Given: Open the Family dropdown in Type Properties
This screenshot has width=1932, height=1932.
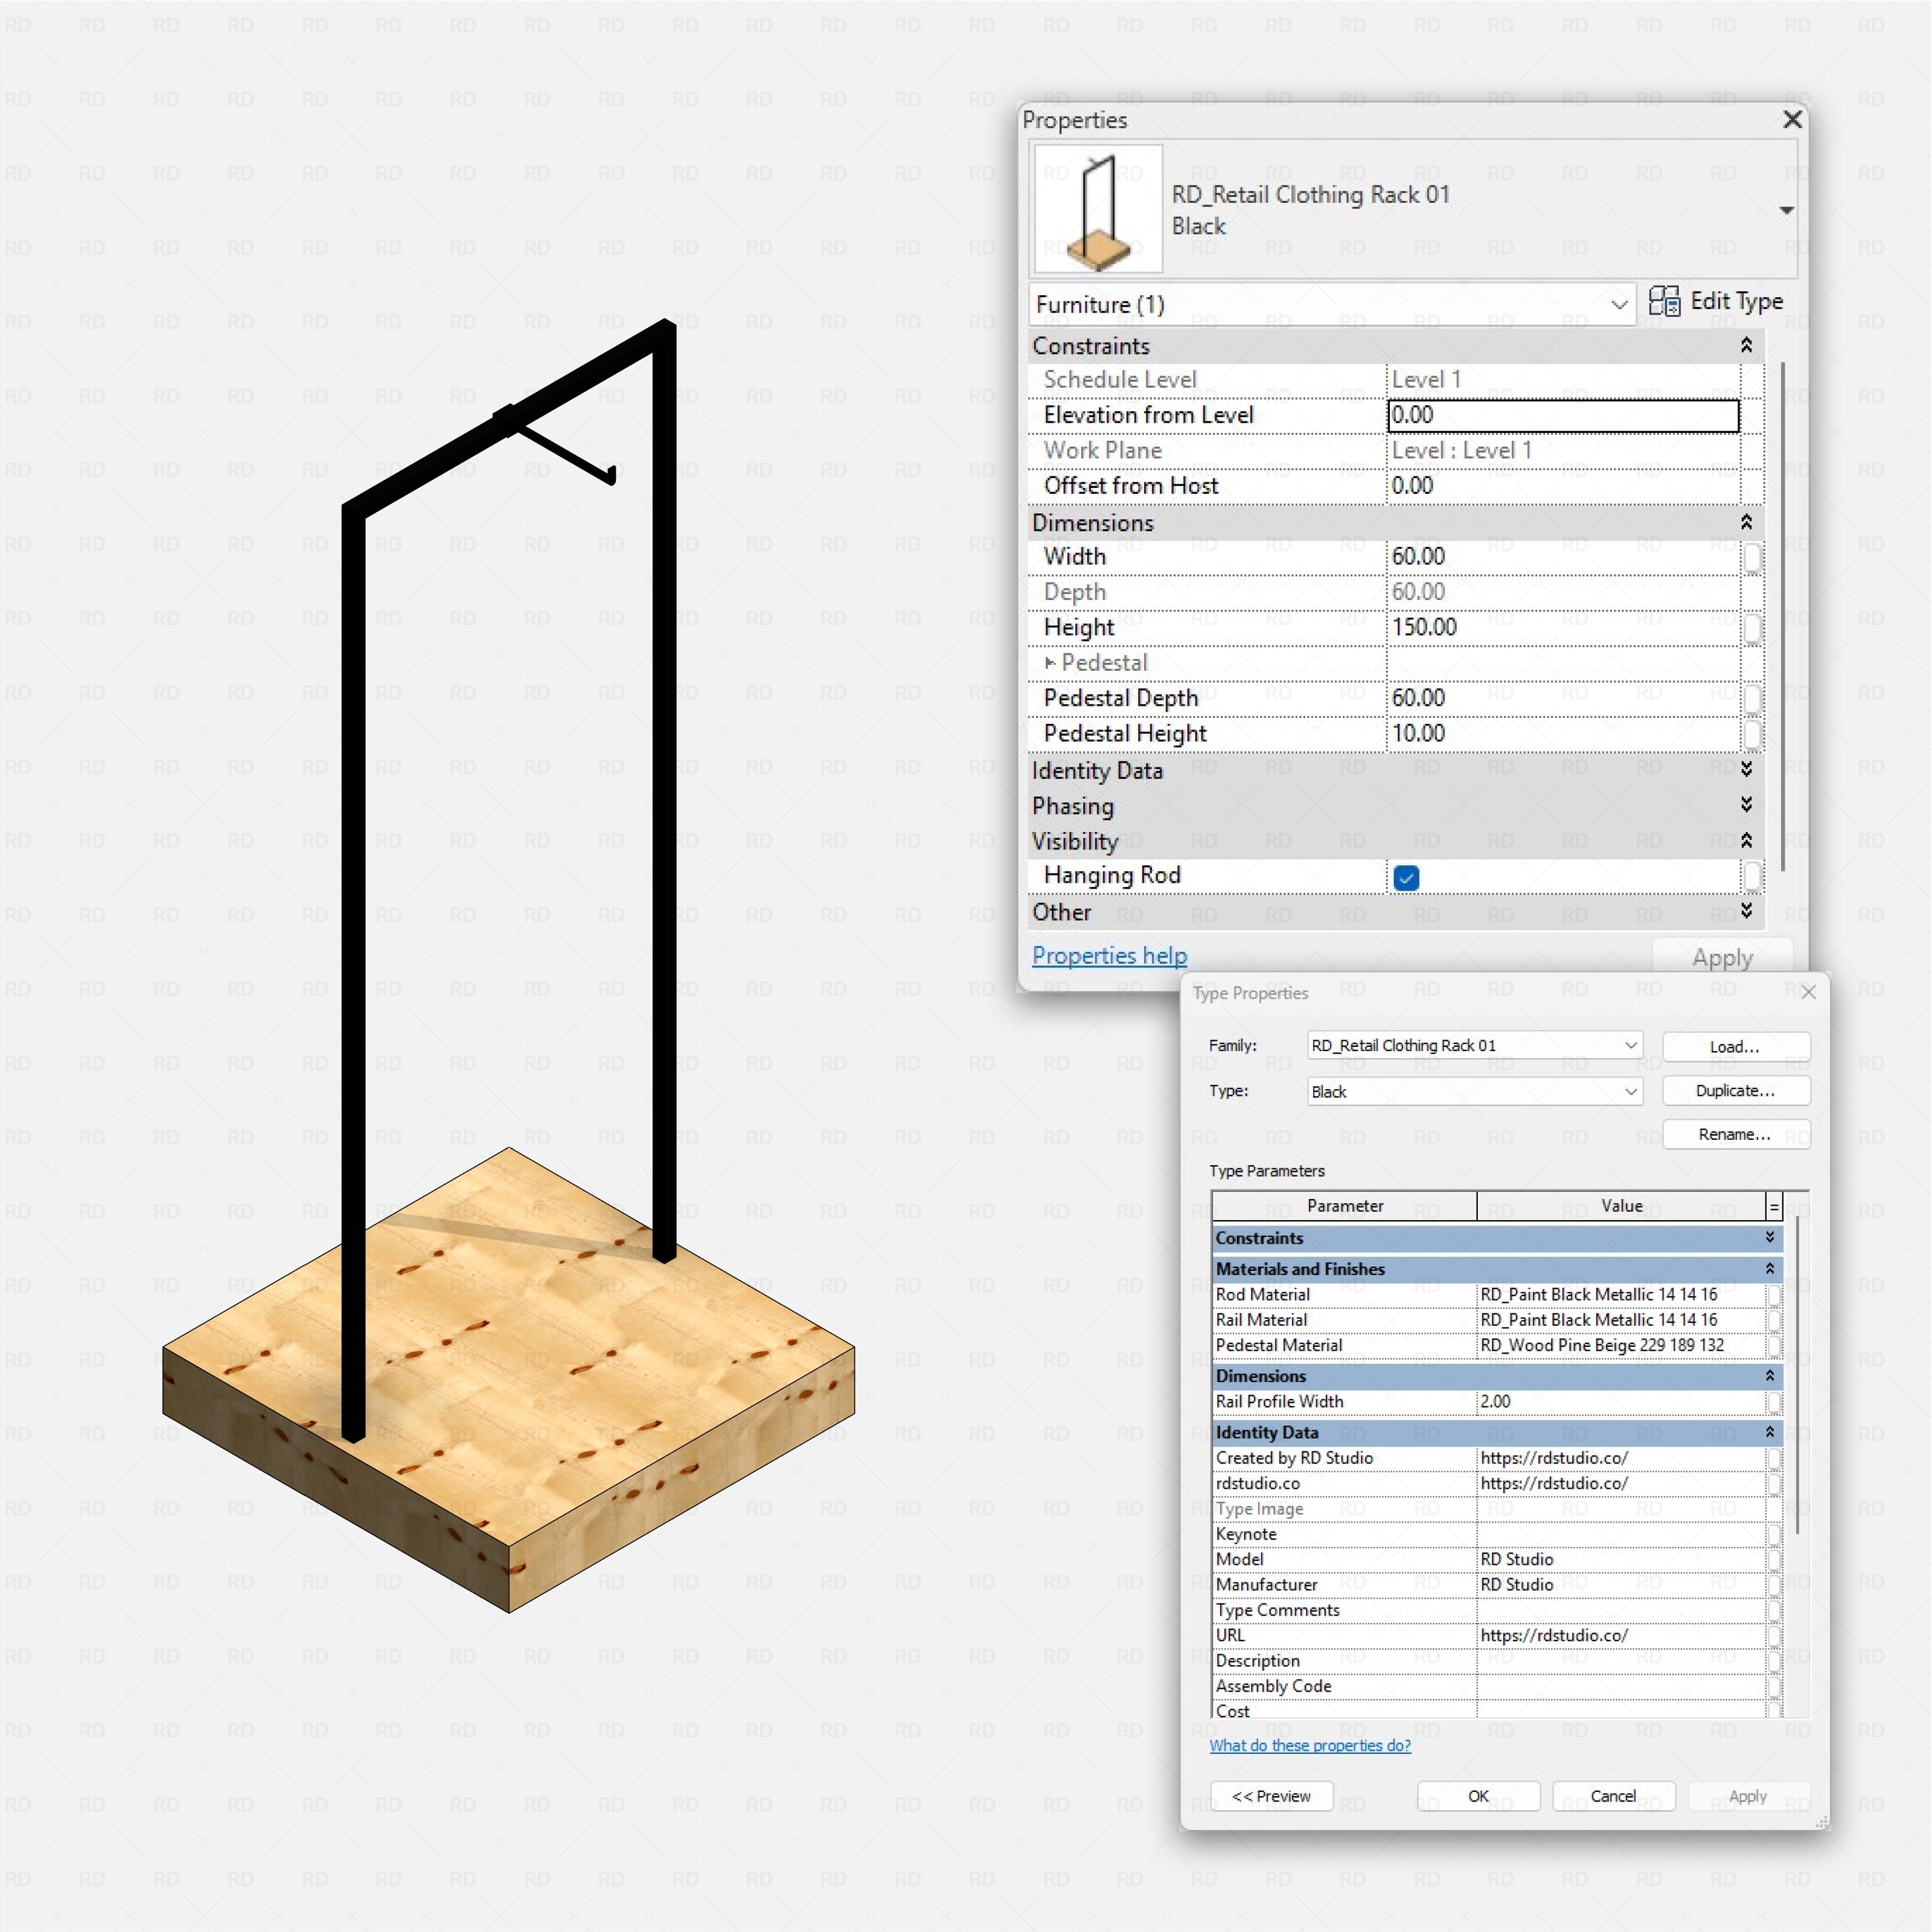Looking at the screenshot, I should pos(1475,1045).
